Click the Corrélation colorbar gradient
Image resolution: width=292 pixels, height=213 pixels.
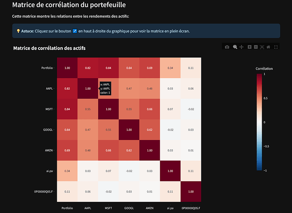click(259, 122)
